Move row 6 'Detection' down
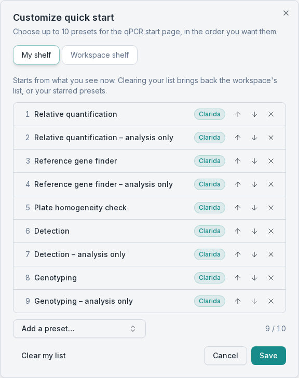Viewport: 299px width, 378px height. click(x=254, y=231)
